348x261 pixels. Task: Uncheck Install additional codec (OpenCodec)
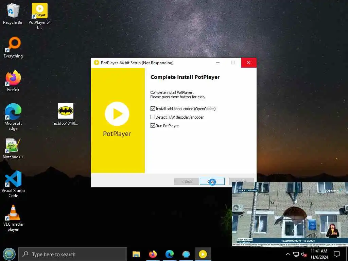tap(153, 109)
